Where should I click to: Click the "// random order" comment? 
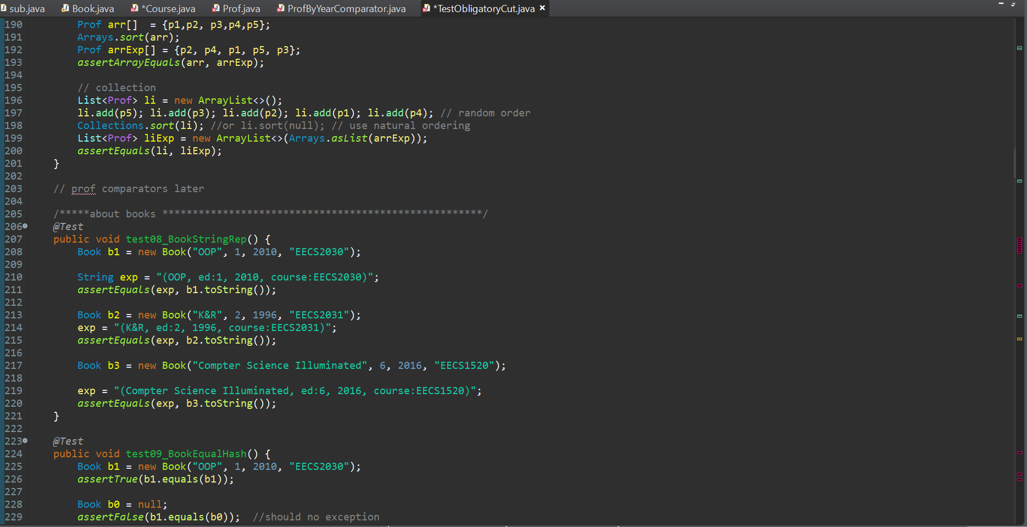click(485, 113)
